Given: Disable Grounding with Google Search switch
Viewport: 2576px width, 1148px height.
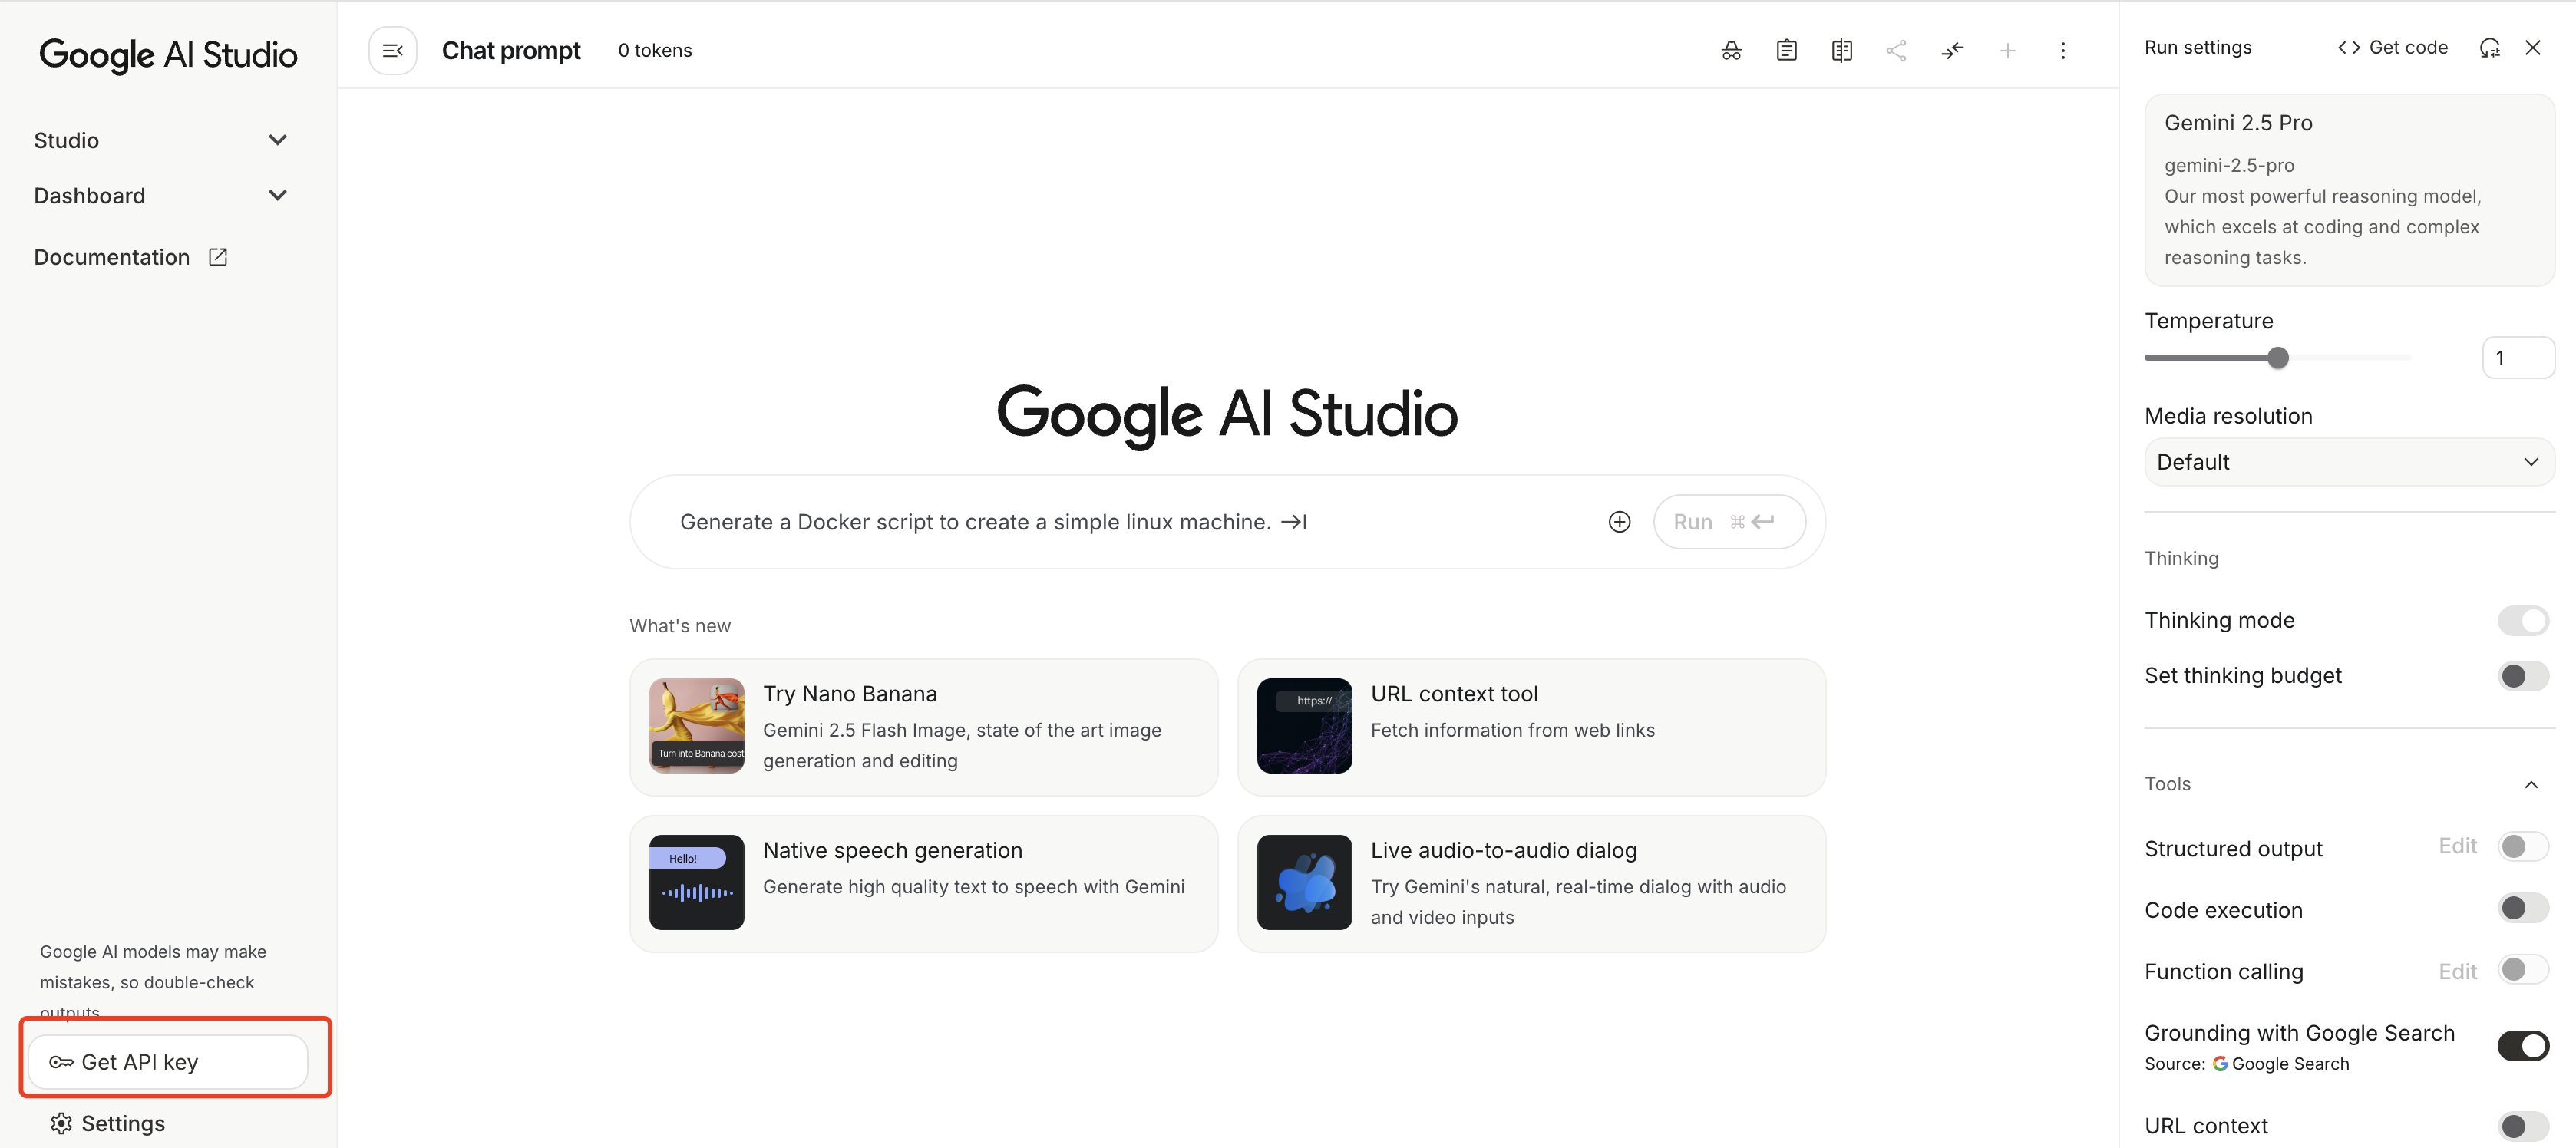Looking at the screenshot, I should coord(2522,1046).
